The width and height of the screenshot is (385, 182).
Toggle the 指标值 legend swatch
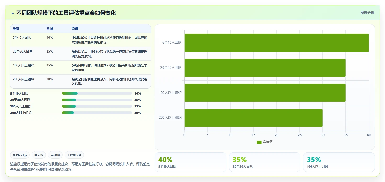point(259,142)
